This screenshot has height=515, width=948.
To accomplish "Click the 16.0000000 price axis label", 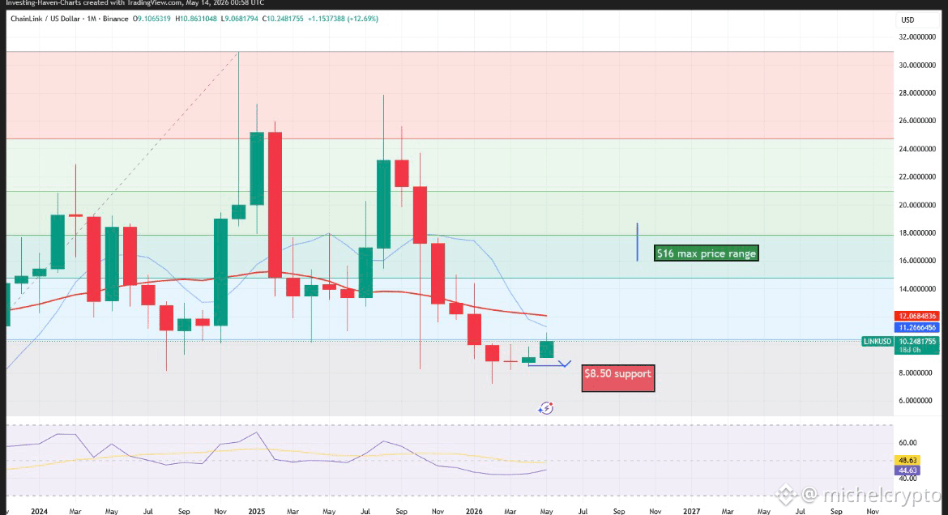I will click(917, 261).
